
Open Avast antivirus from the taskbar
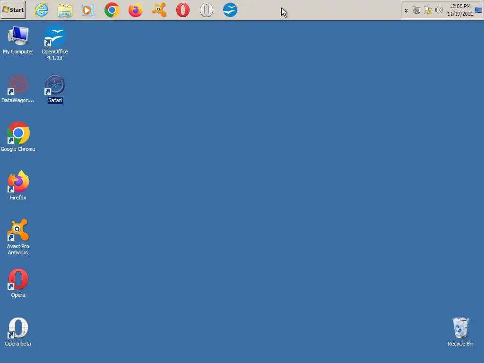tap(159, 10)
